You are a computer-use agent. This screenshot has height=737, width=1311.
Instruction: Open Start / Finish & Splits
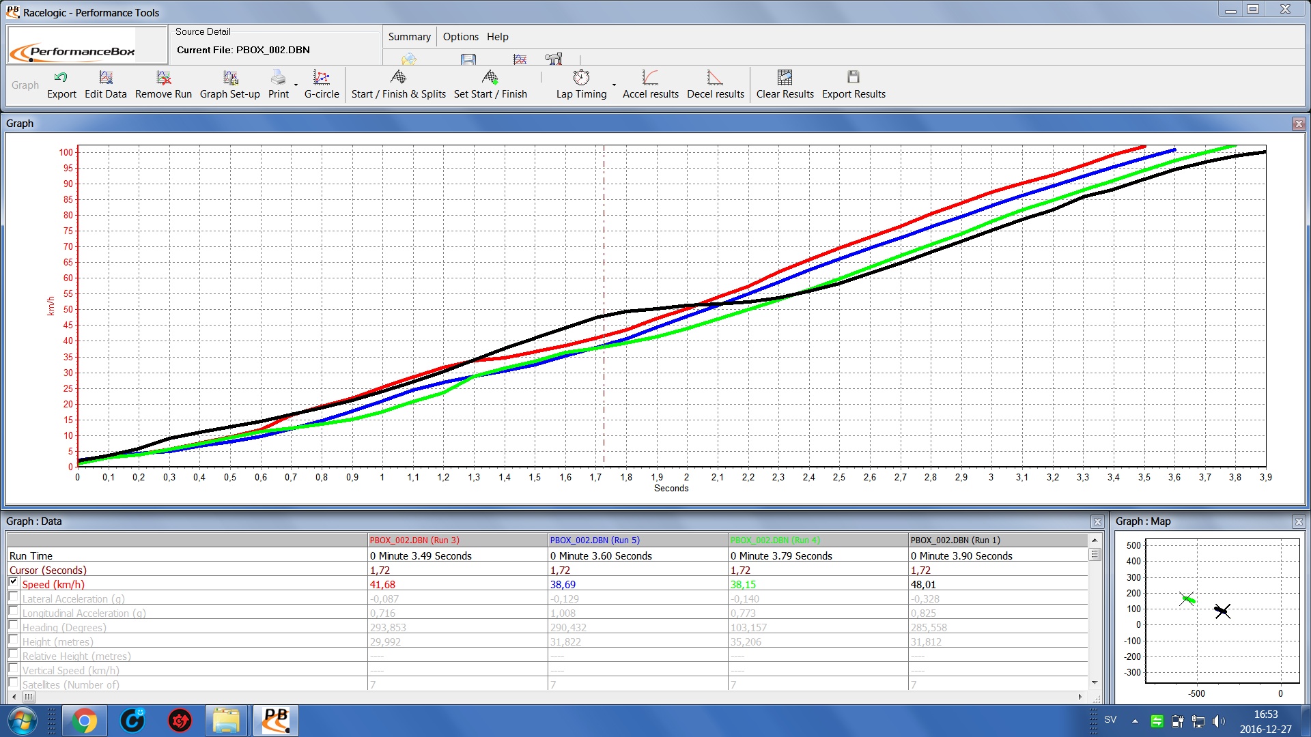pos(398,85)
